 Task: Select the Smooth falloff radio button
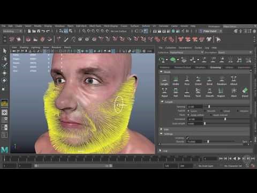[x=205, y=111]
